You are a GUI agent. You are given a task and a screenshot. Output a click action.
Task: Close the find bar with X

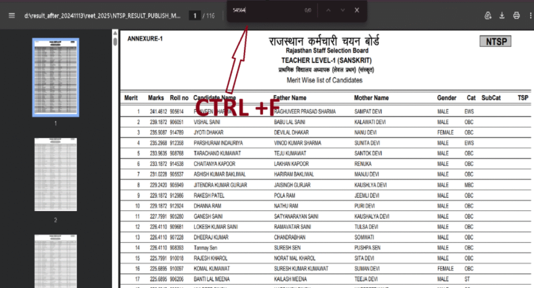point(357,10)
